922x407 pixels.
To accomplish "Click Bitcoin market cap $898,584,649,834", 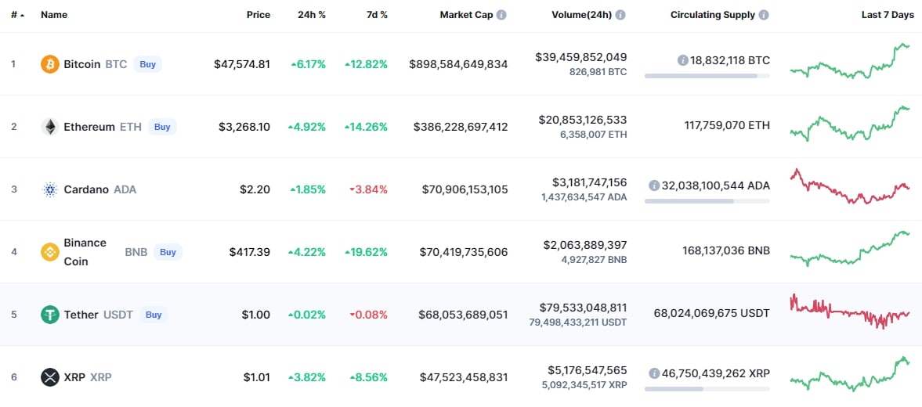I will (458, 64).
